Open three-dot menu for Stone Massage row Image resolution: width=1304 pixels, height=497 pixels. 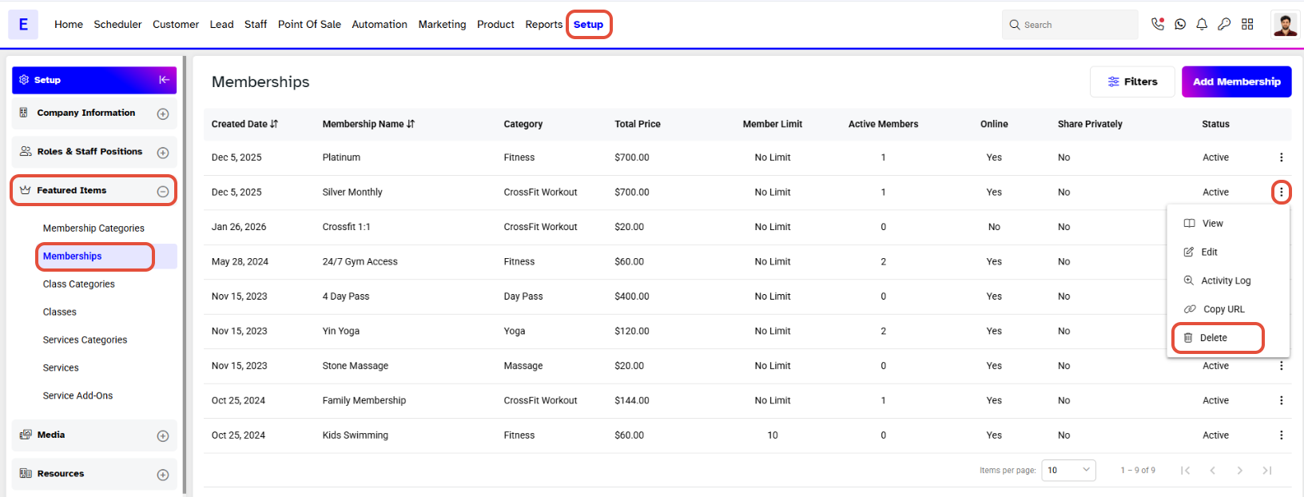[x=1281, y=366]
